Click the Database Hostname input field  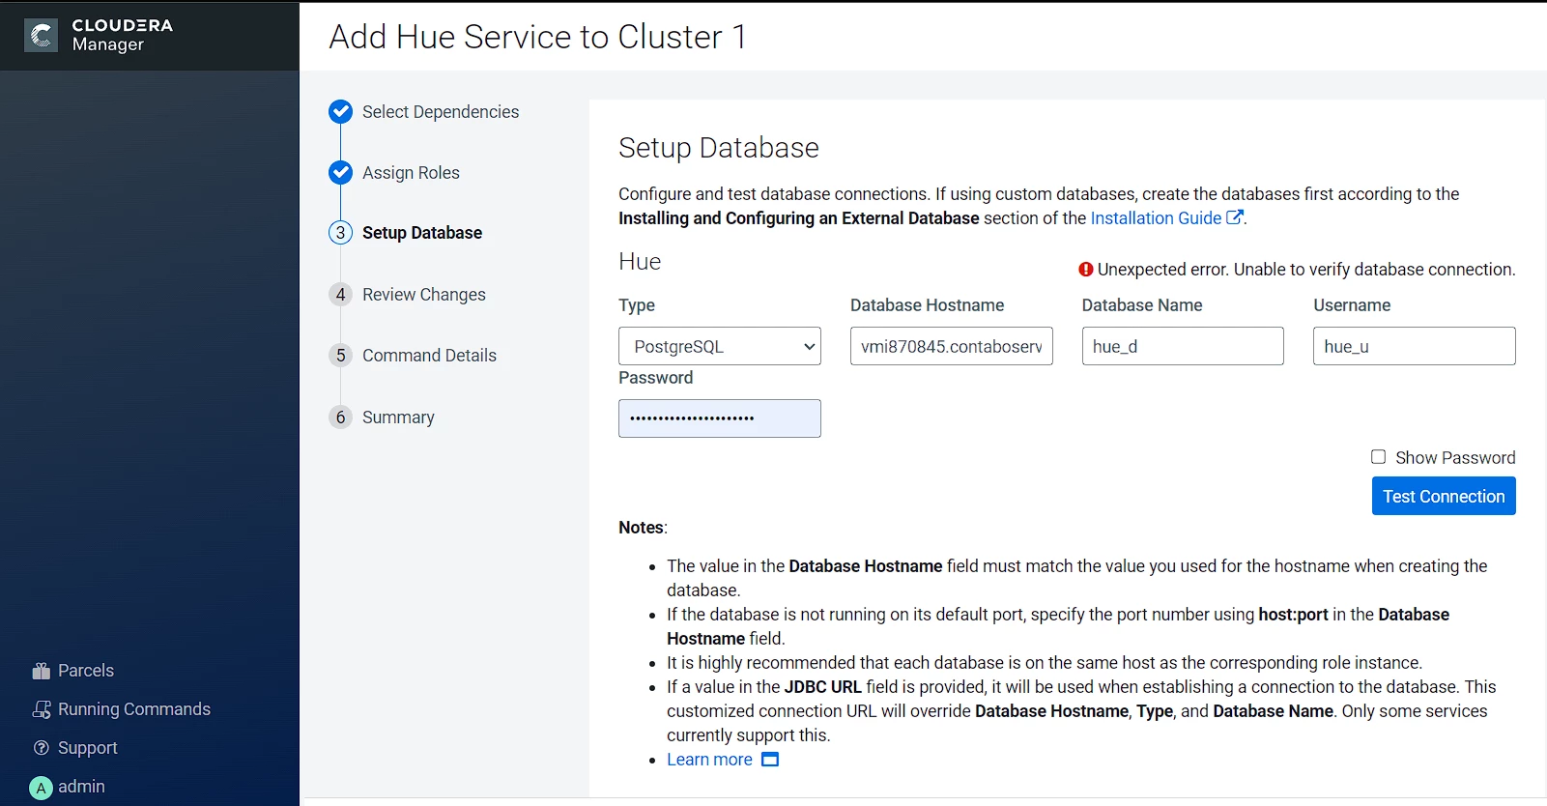(952, 346)
